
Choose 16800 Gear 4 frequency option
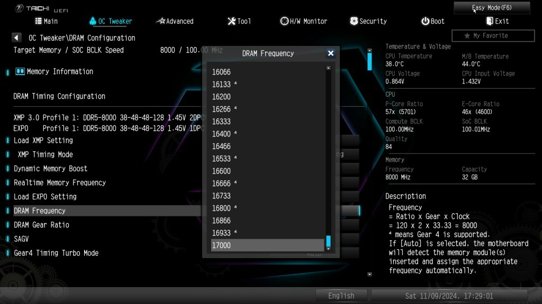pos(267,208)
